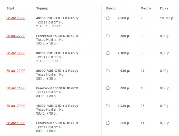
Task: Select the Freezeout 10000 RUB GTD title
Action: click(57, 88)
